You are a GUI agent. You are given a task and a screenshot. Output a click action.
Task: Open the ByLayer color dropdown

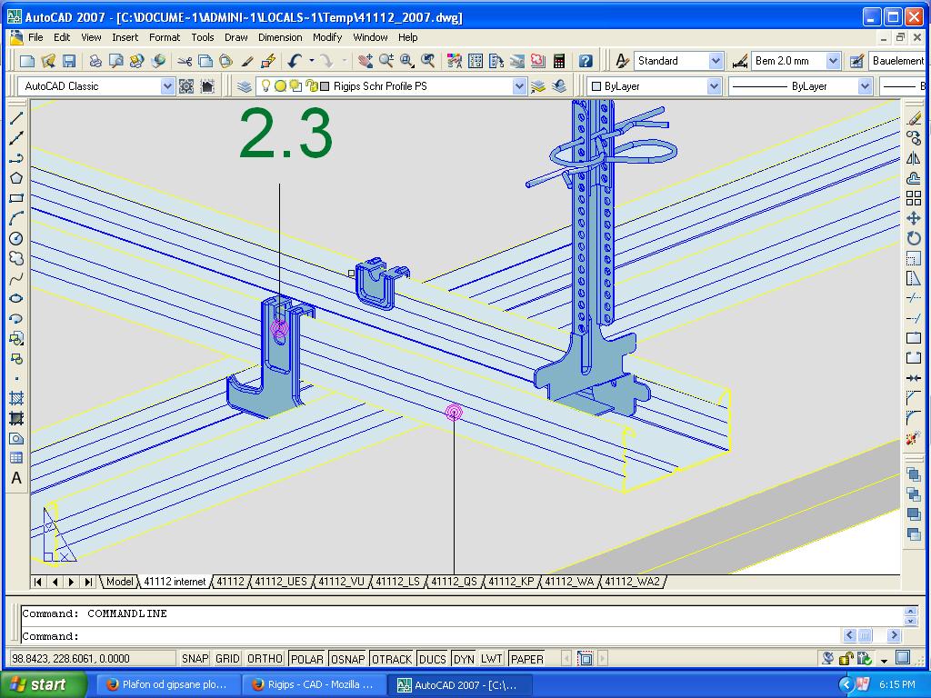pos(715,86)
